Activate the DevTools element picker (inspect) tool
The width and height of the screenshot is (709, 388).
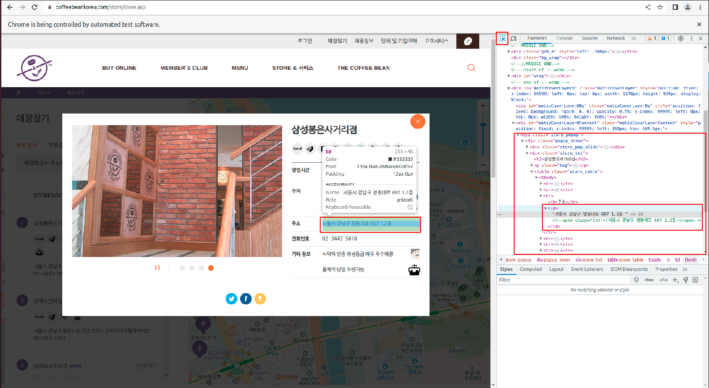[x=502, y=38]
